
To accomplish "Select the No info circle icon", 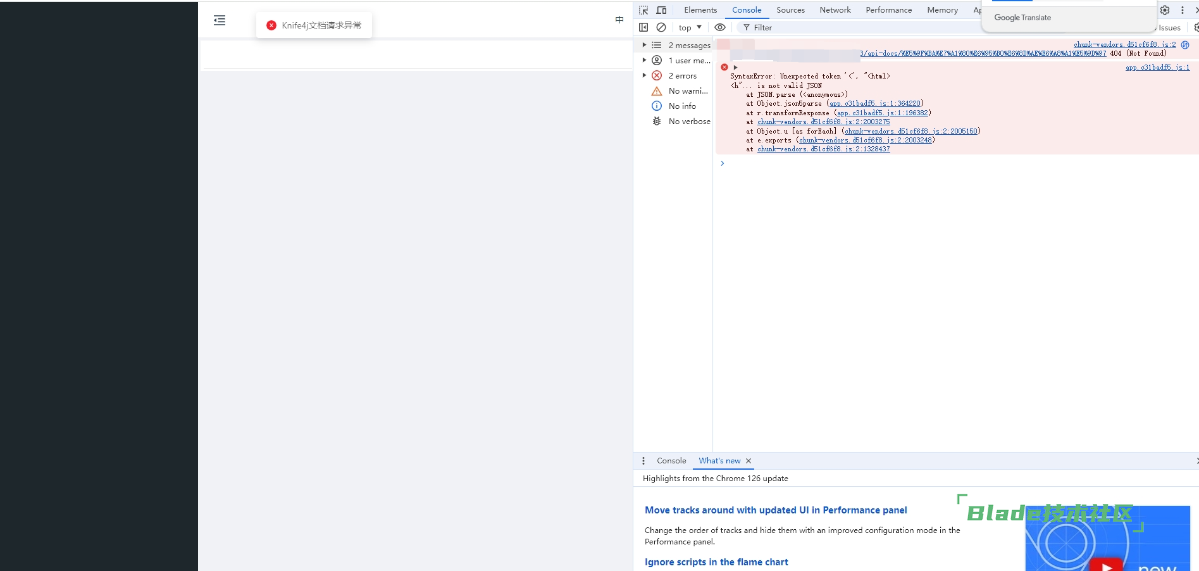I will click(x=657, y=106).
